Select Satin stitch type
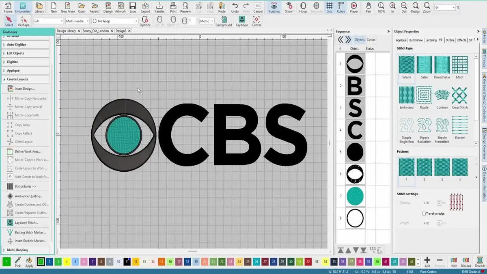This screenshot has height=274, width=487. [424, 67]
